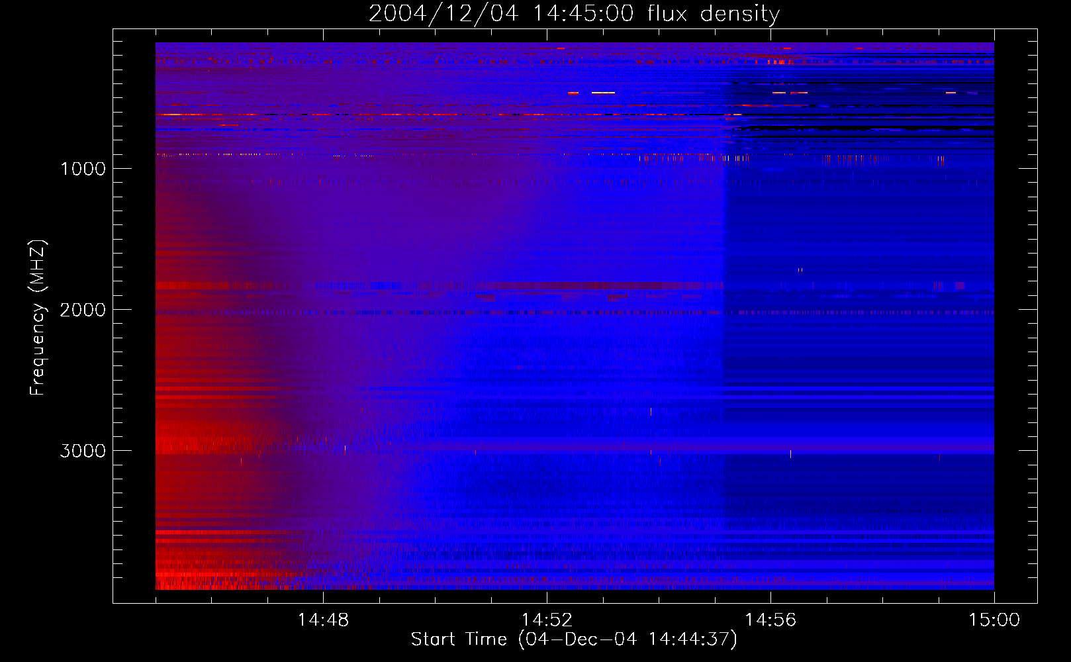This screenshot has height=662, width=1071.
Task: Select the "Start Time (04-Dec-04 14:44:37)" x-axis label
Action: point(574,639)
